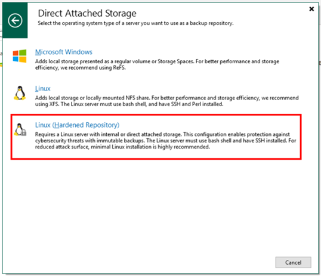Select the plain Linux repository link
This screenshot has height=276, width=321.
coord(42,88)
